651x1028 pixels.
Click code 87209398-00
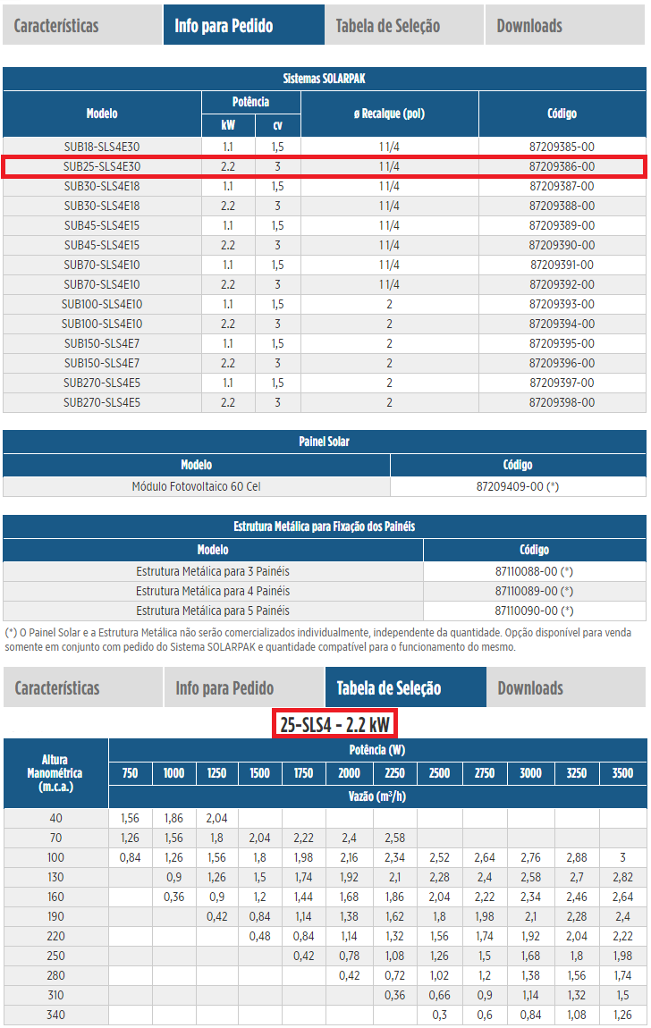coord(562,402)
